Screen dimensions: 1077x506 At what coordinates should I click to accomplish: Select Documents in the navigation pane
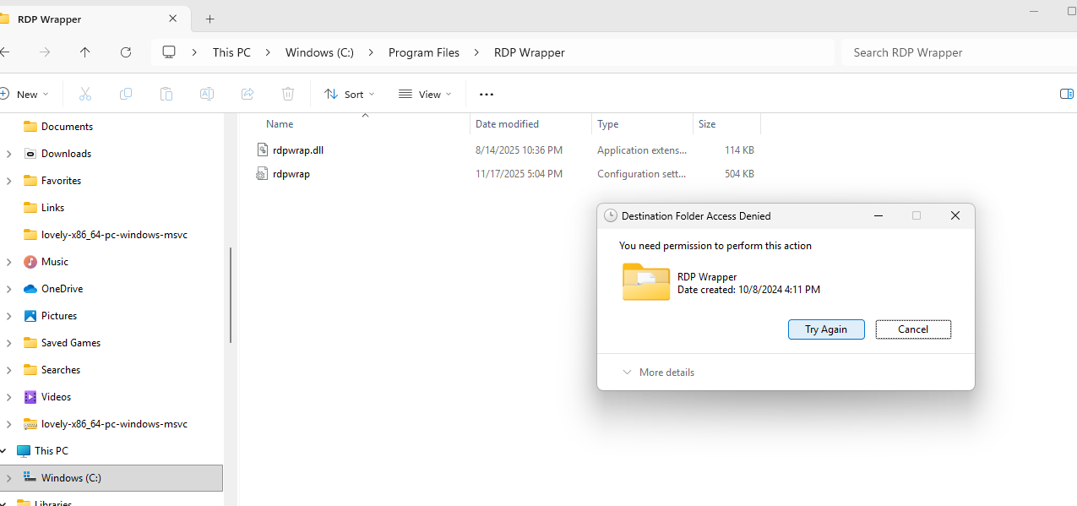click(x=67, y=127)
